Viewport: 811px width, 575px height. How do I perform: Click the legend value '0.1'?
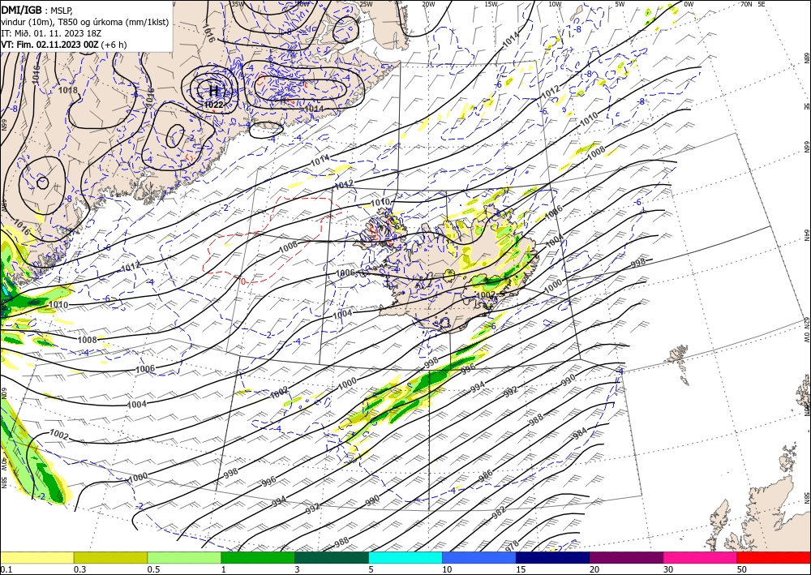click(5, 569)
